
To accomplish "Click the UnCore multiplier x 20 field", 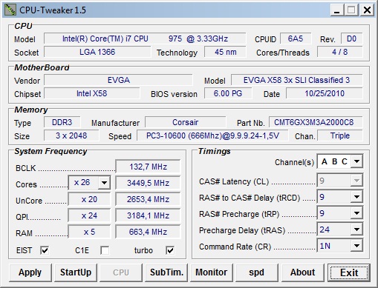I will coord(89,199).
